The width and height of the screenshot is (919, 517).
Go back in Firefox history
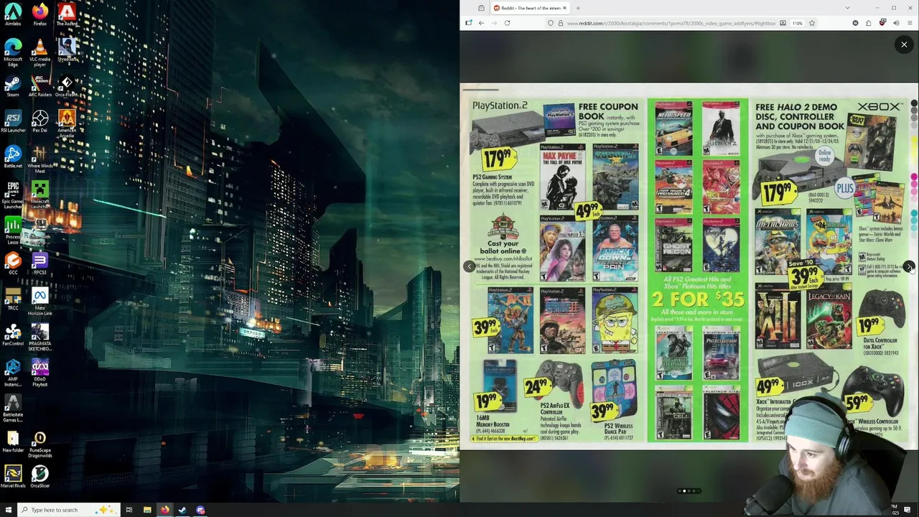481,23
